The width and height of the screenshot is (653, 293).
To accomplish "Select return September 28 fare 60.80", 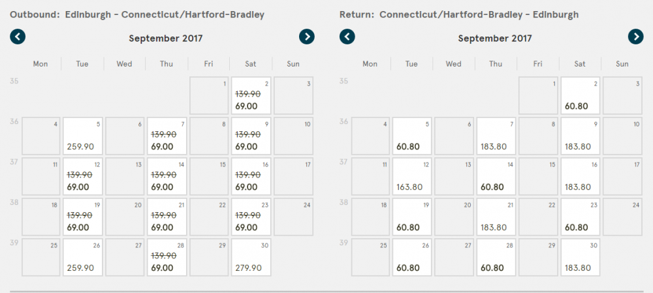I will point(496,257).
